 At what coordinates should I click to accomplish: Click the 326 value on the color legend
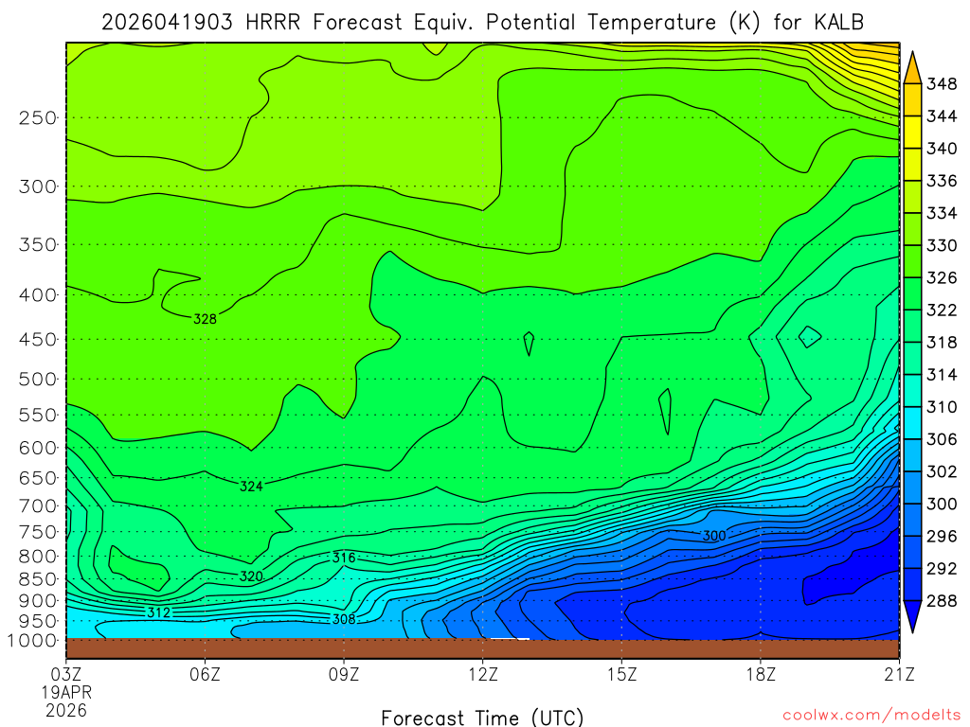pos(942,277)
